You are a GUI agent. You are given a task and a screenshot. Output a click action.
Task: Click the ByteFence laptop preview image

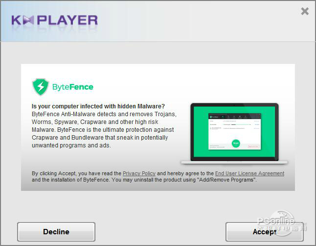pos(234,134)
